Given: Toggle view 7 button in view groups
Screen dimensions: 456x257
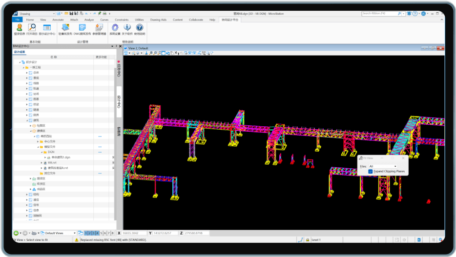Looking at the screenshot, I should pyautogui.click(x=109, y=233).
